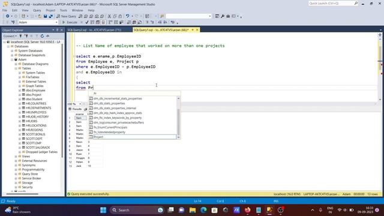Open the Object Explorer window options arrow

pos(53,30)
